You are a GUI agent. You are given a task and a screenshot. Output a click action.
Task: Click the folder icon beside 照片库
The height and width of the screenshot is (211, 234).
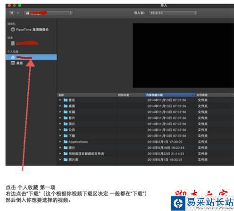[66, 160]
